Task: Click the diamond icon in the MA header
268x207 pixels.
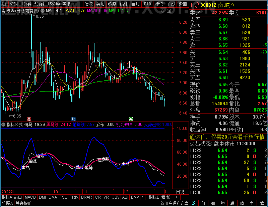Action: coord(163,11)
